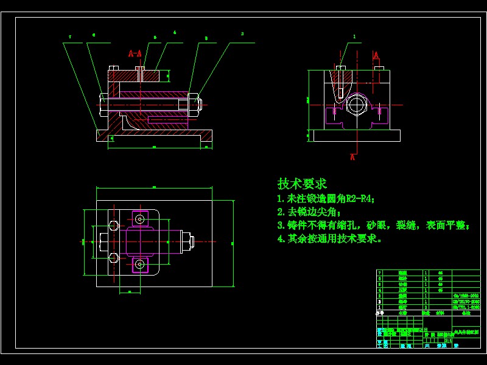Click note 1 about 未注锻造圆角R2-R4
This screenshot has width=487, height=365.
326,199
